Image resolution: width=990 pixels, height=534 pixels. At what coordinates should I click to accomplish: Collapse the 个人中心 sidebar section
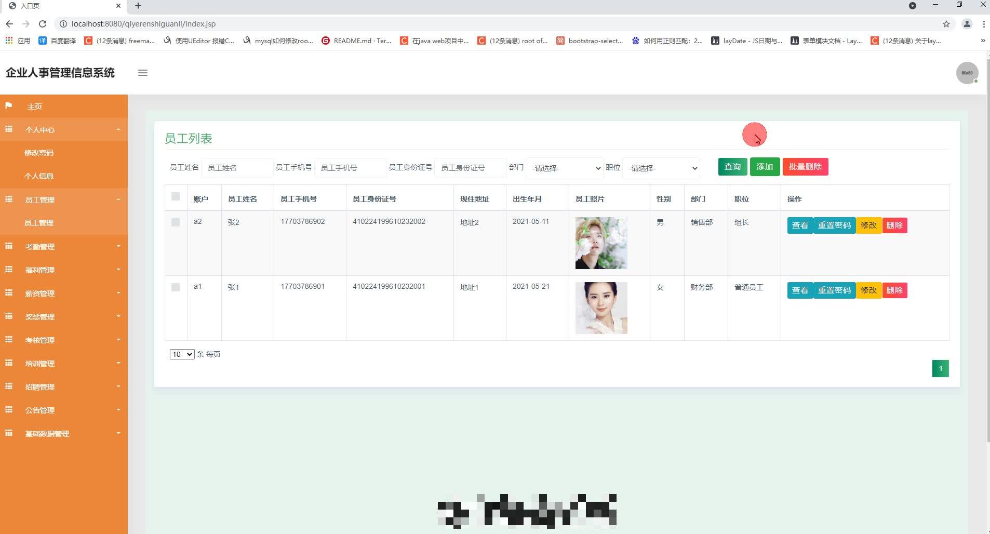64,129
